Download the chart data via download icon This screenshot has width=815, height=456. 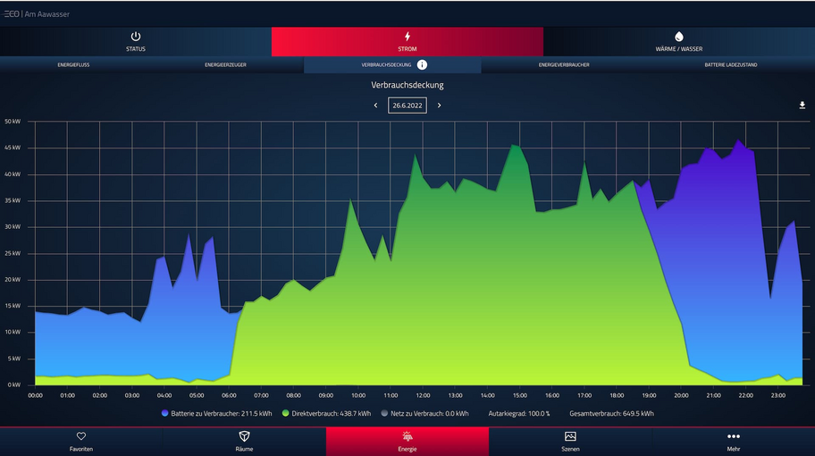[x=802, y=106]
